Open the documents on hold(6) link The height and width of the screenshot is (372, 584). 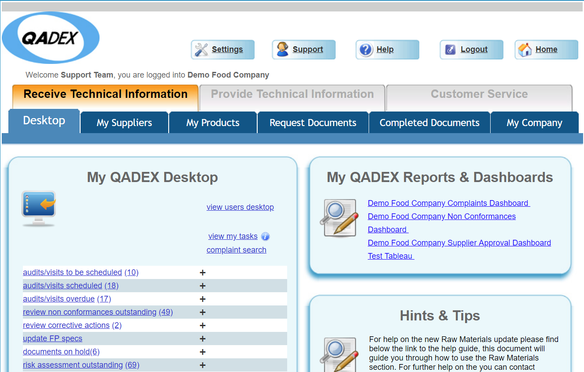pos(61,352)
